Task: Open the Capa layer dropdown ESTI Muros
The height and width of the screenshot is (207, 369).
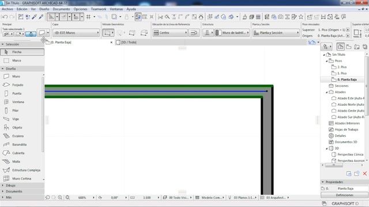Action: pos(76,33)
